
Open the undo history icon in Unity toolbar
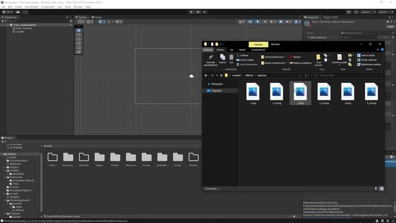pos(349,12)
